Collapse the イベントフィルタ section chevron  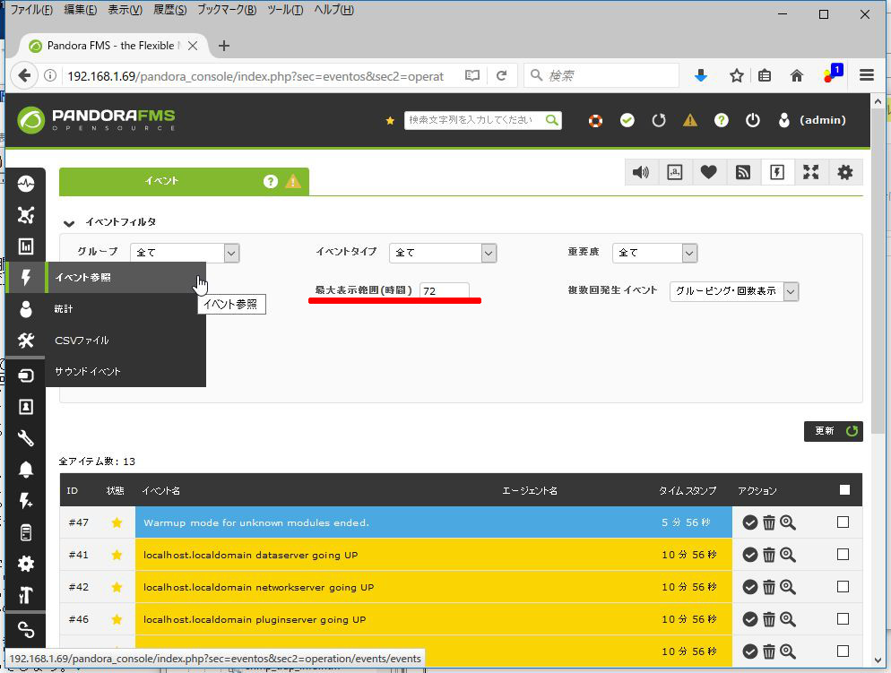tap(69, 223)
